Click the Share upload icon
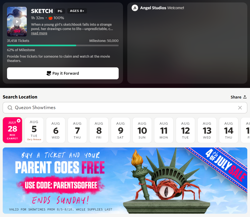Screen dimensions: 250x217 pyautogui.click(x=245, y=97)
